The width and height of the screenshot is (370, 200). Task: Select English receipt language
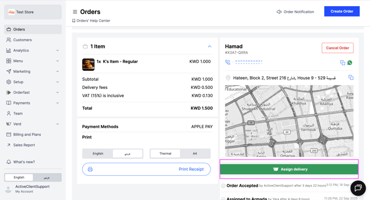click(98, 154)
